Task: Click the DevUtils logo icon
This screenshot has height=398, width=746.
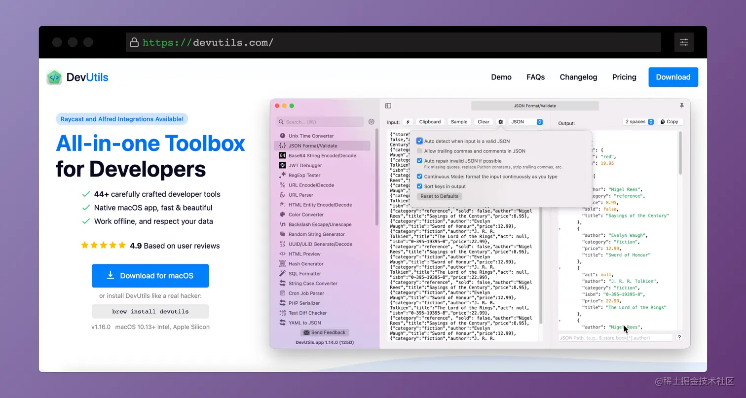Action: pos(54,77)
